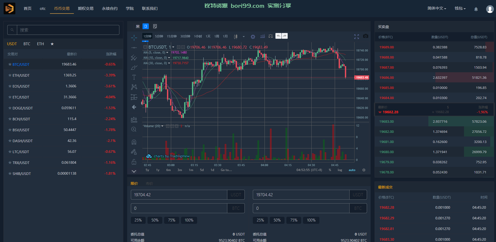Click the compare scales icon

click(x=270, y=36)
